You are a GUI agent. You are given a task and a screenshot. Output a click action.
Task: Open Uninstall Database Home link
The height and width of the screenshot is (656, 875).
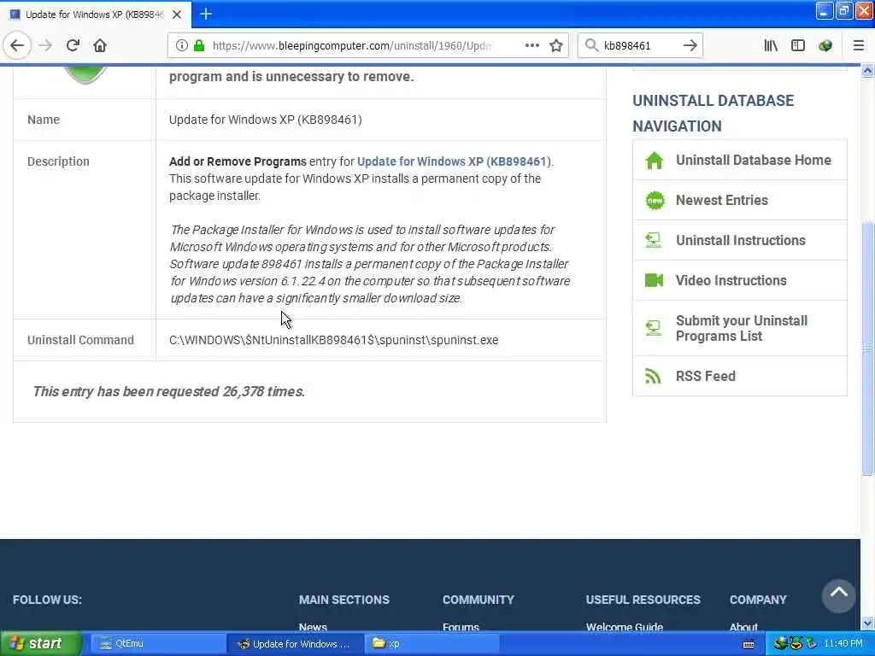(754, 160)
